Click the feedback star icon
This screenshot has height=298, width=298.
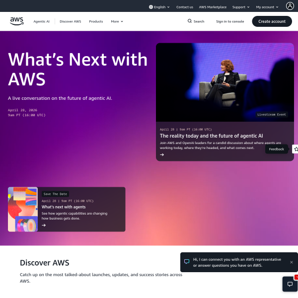(x=296, y=149)
